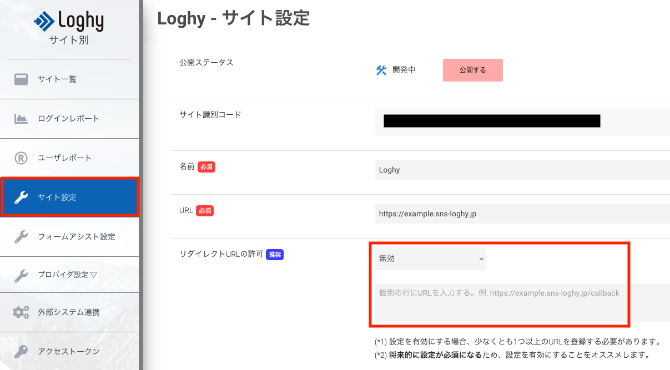Click the 開発中 tools status icon
Screen dimensions: 670x370
(x=381, y=70)
